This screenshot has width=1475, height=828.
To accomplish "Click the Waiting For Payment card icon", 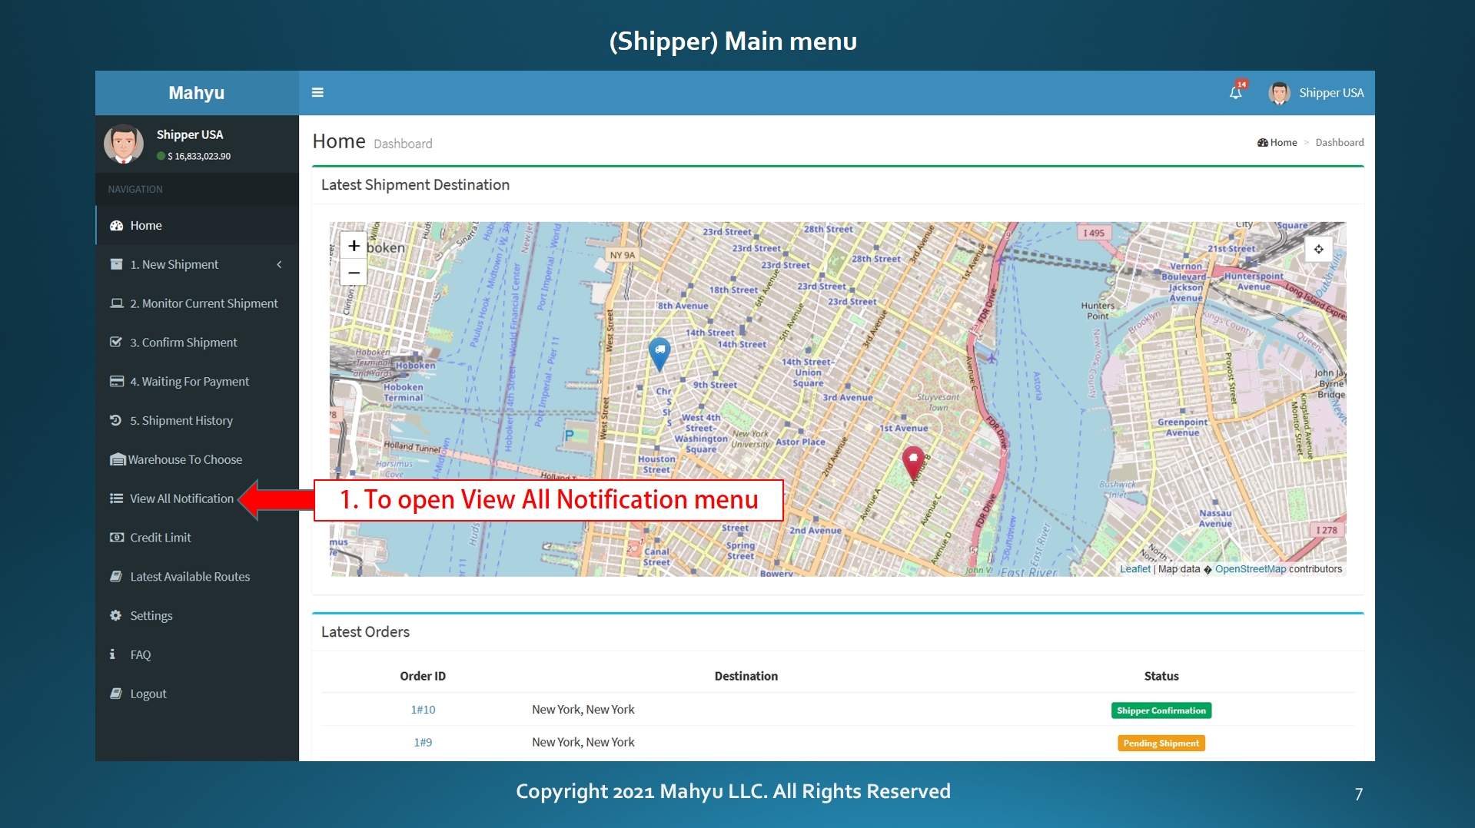I will pos(116,381).
